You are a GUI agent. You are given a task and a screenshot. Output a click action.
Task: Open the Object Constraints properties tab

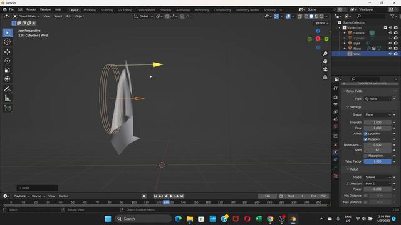point(336,159)
